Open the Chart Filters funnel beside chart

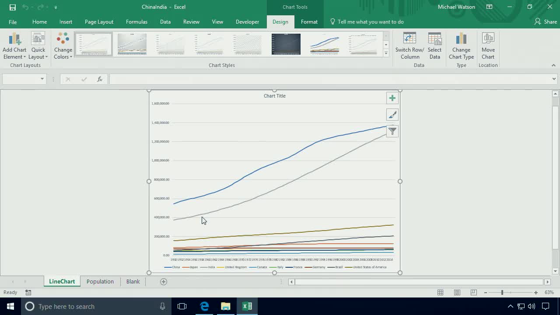392,131
